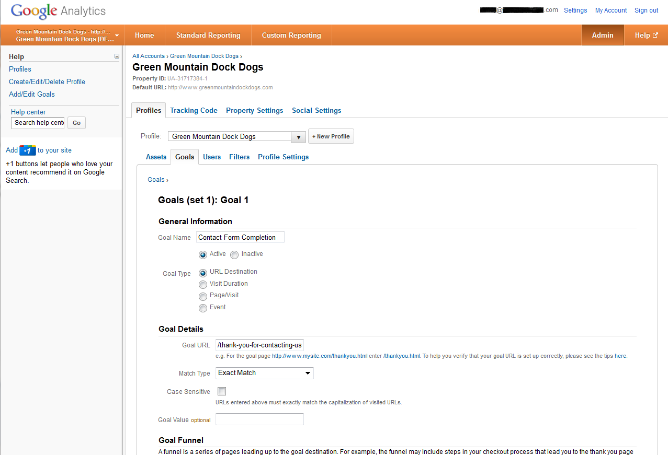Select the Goals sub-tab
This screenshot has height=455, width=668.
pyautogui.click(x=185, y=157)
